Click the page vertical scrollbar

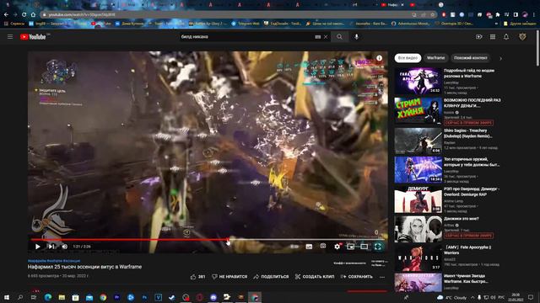click(x=537, y=48)
